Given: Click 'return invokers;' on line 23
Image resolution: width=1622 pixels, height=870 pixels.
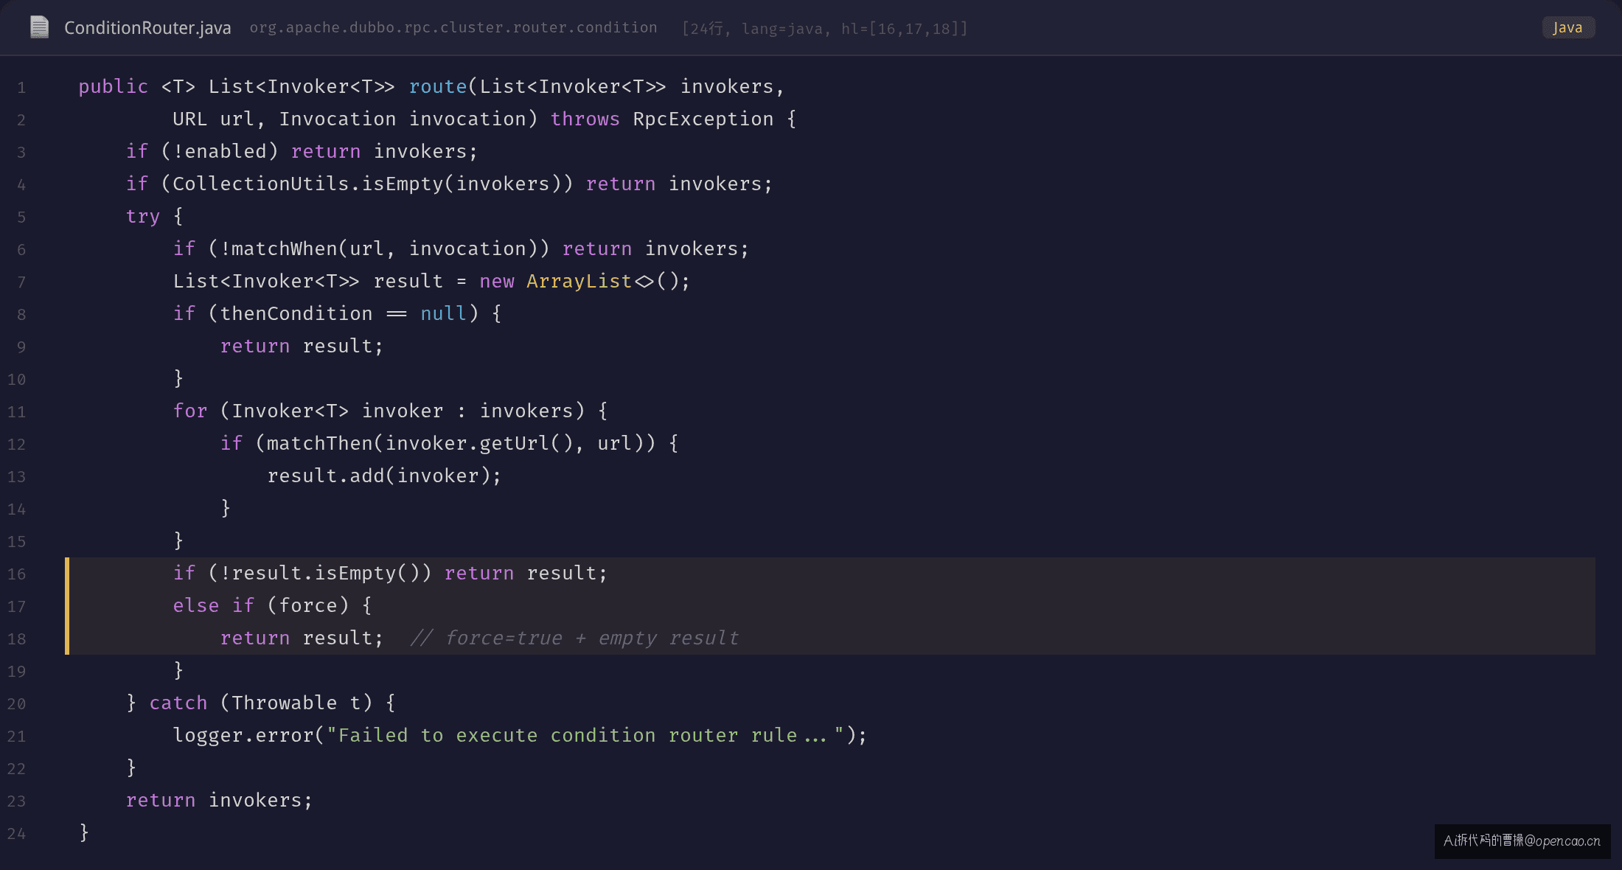Looking at the screenshot, I should (x=220, y=800).
